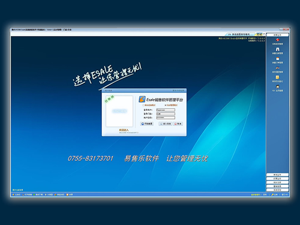Click the white header button atop the sidebar
The image size is (300, 225).
[277, 35]
